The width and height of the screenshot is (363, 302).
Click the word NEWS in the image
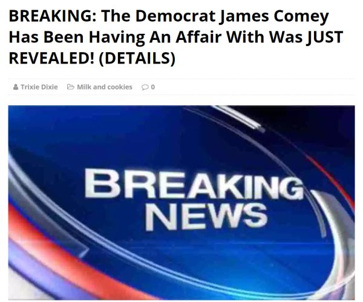pos(206,216)
